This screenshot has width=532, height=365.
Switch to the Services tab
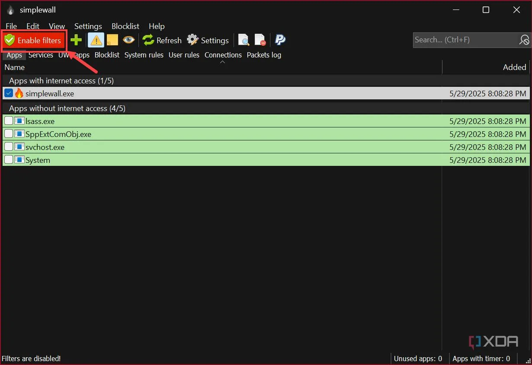[41, 55]
